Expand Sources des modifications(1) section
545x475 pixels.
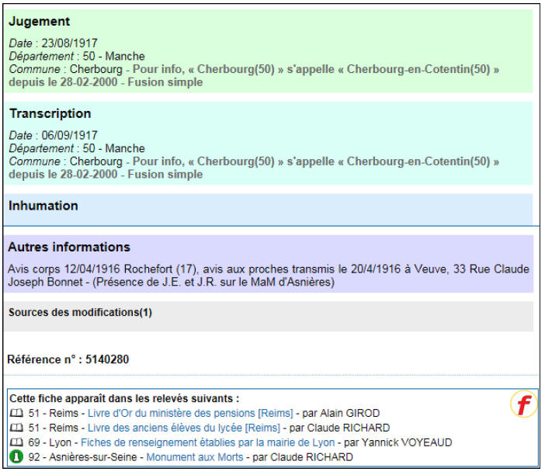pyautogui.click(x=80, y=313)
